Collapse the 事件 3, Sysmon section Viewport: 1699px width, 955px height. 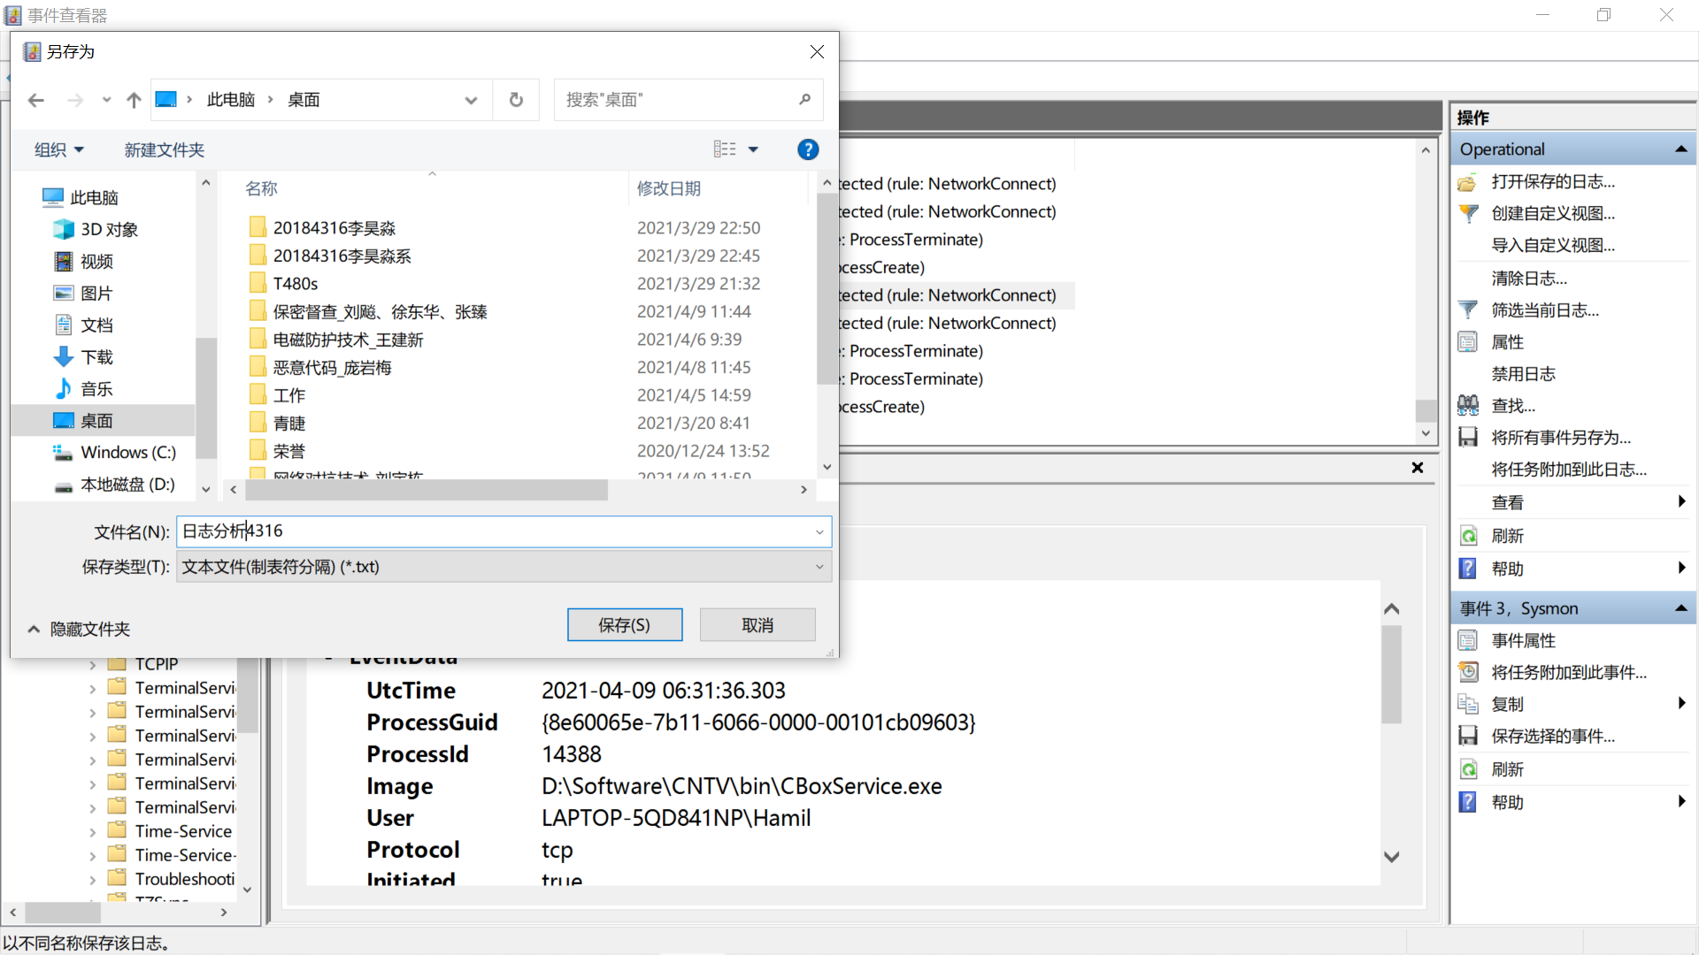click(1680, 608)
